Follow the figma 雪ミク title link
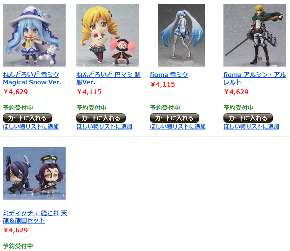 [169, 75]
